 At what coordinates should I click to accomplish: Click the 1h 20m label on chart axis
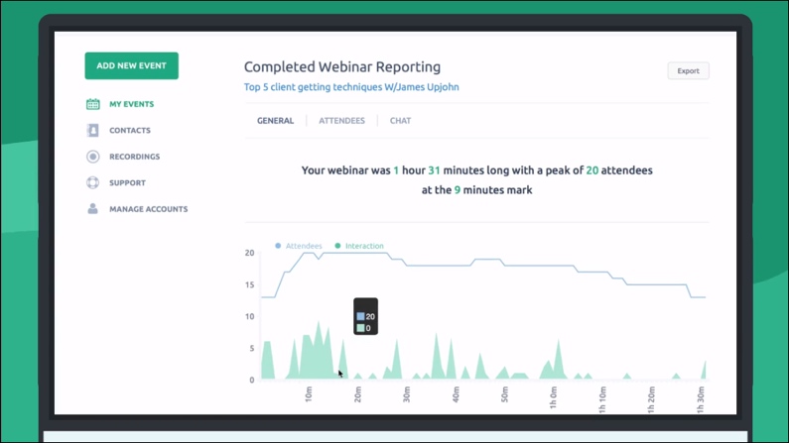pos(652,399)
